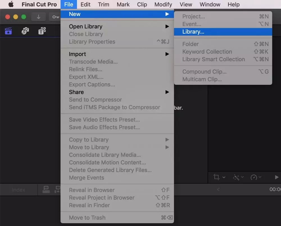The width and height of the screenshot is (281, 226).
Task: Expand the Import submenu
Action: click(117, 54)
